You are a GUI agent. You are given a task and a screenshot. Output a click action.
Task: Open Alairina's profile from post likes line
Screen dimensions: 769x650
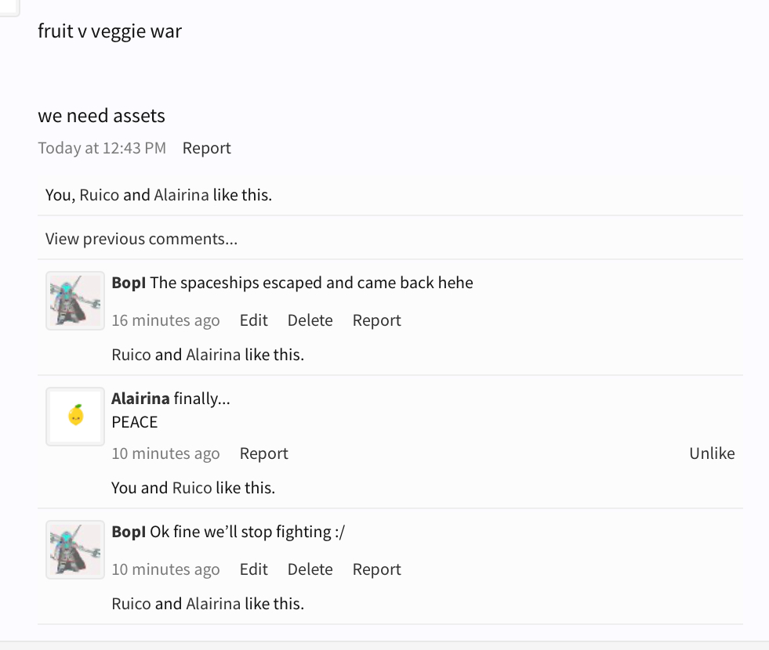coord(181,194)
